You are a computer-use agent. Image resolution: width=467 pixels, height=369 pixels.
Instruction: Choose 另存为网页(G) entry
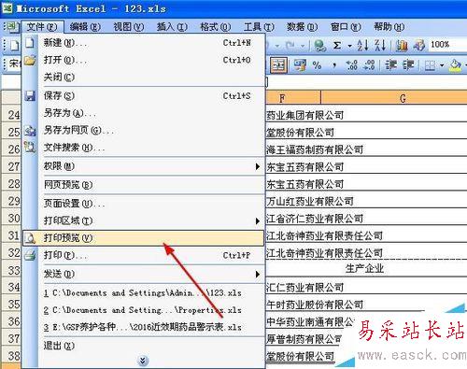click(x=143, y=130)
